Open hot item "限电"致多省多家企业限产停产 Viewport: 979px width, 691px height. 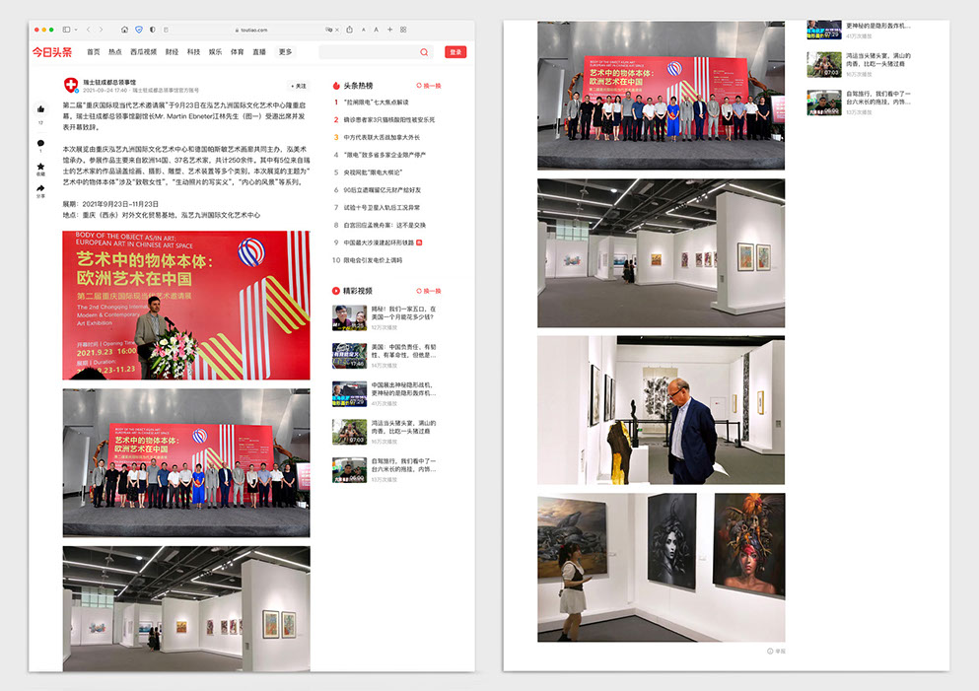(385, 154)
